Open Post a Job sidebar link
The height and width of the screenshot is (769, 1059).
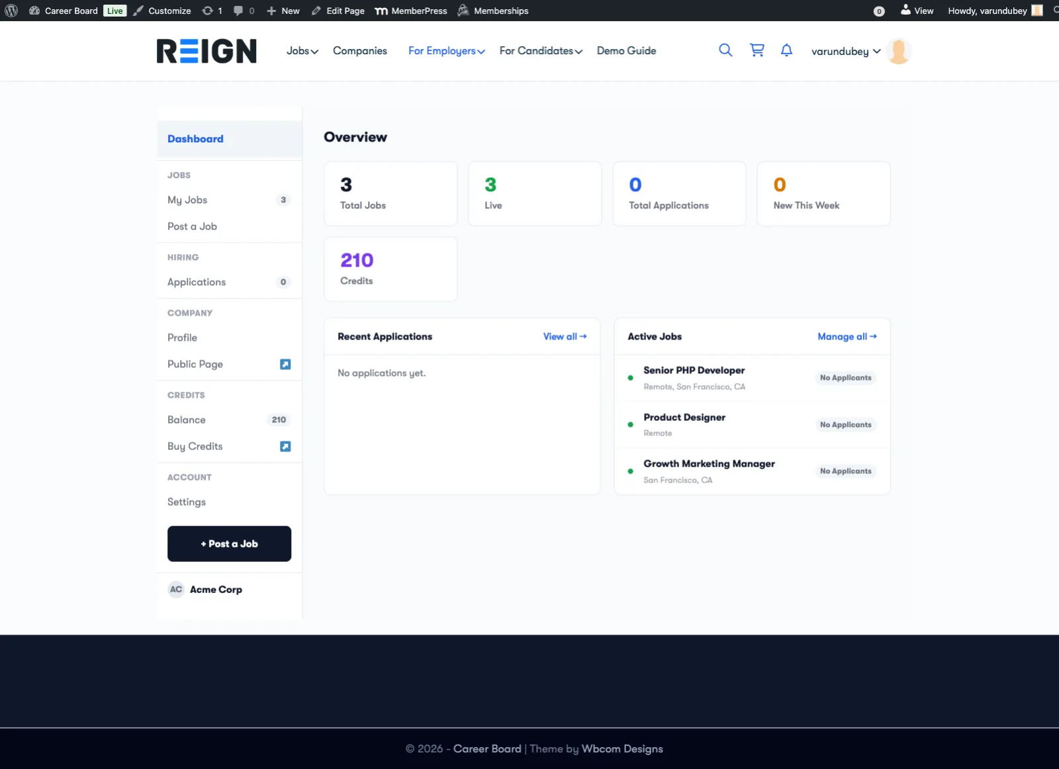click(x=229, y=226)
